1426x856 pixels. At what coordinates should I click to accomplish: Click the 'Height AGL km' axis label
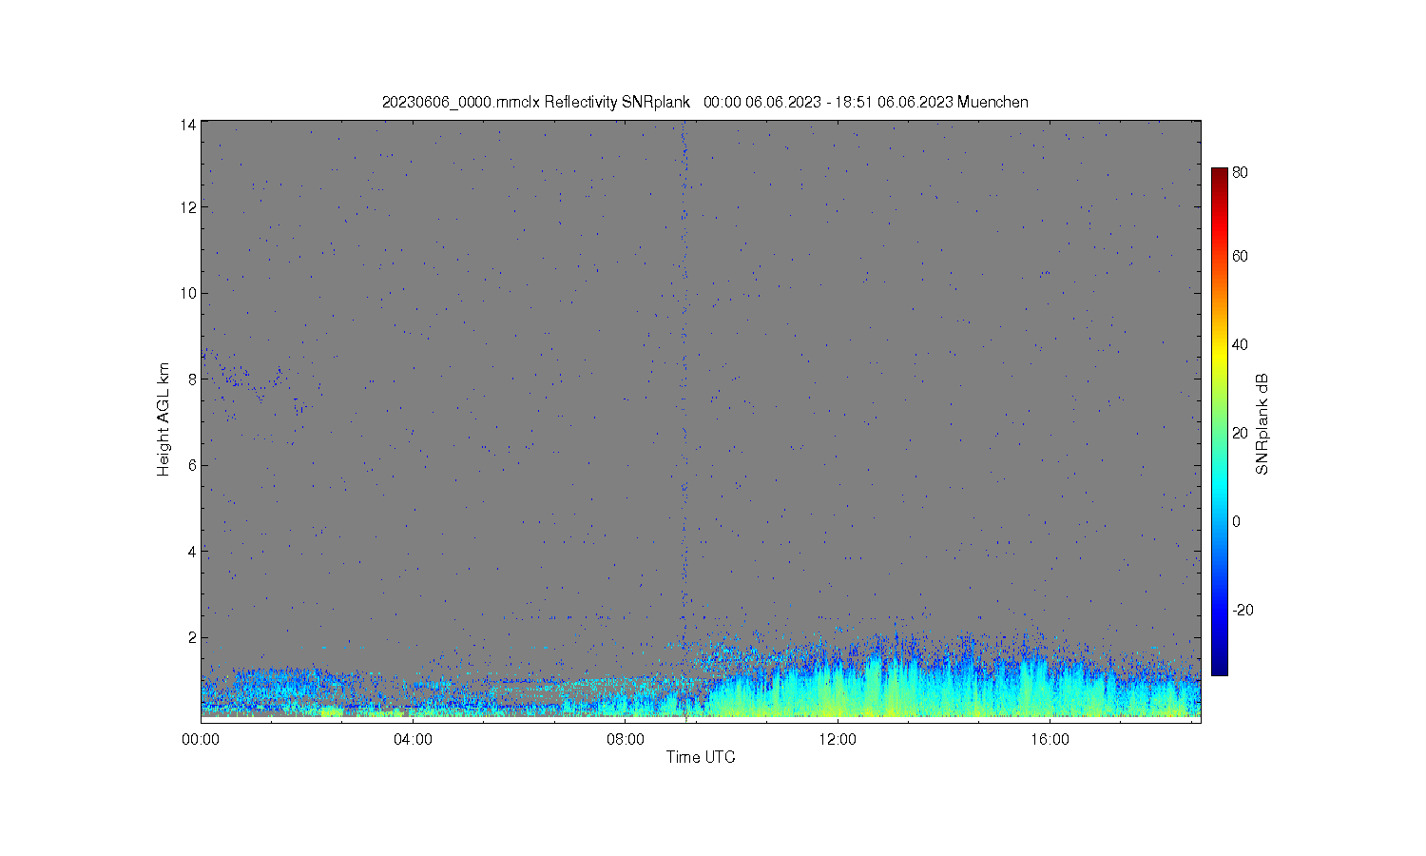164,419
